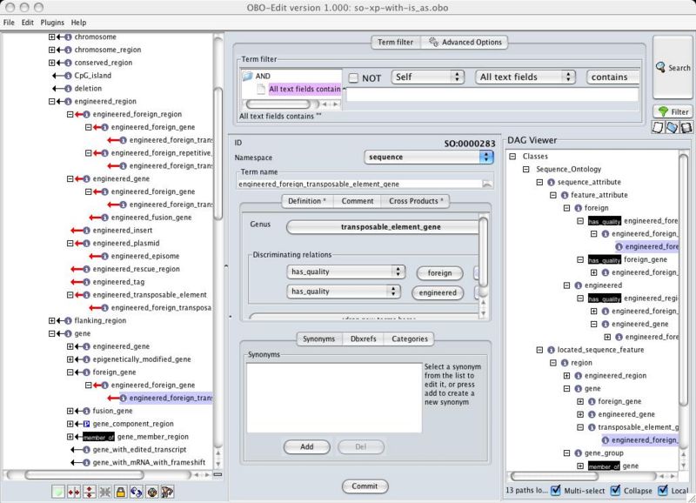The image size is (696, 503).
Task: Click the has_quality label beside foreign_gene in DAG Viewer
Action: pyautogui.click(x=604, y=259)
